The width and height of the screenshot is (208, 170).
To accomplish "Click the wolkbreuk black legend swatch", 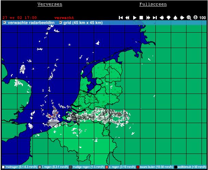I will tap(176, 167).
